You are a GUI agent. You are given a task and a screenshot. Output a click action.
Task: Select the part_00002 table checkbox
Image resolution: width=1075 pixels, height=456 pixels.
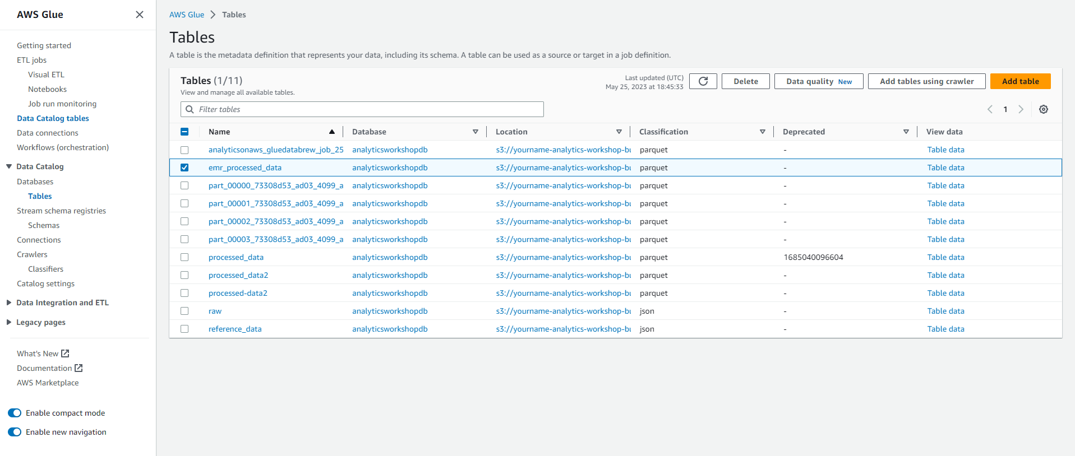[184, 221]
